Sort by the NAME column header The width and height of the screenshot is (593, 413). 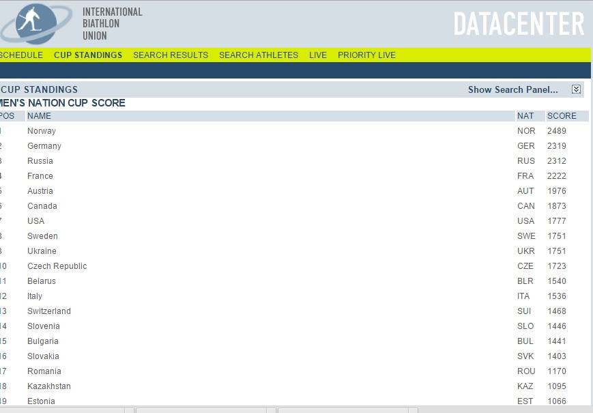pos(39,116)
